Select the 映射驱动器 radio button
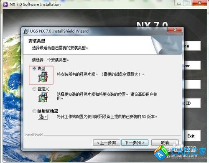 pyautogui.click(x=34, y=111)
